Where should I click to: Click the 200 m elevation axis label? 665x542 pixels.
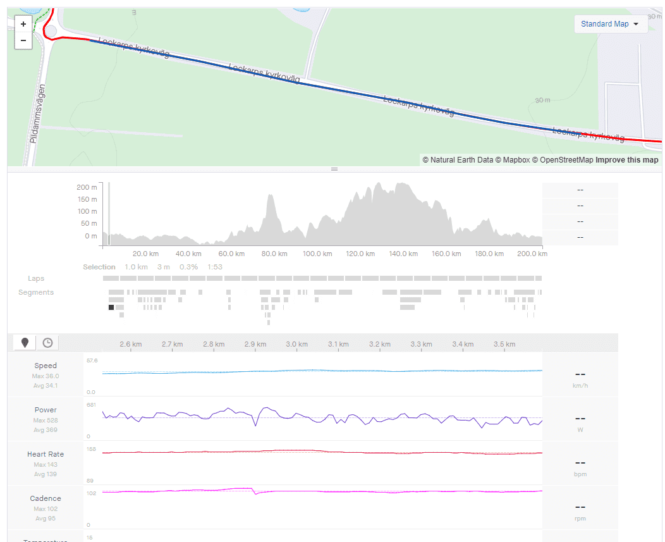87,187
